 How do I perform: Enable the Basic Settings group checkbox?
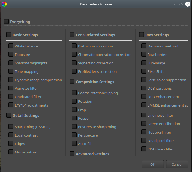[x=9, y=35]
